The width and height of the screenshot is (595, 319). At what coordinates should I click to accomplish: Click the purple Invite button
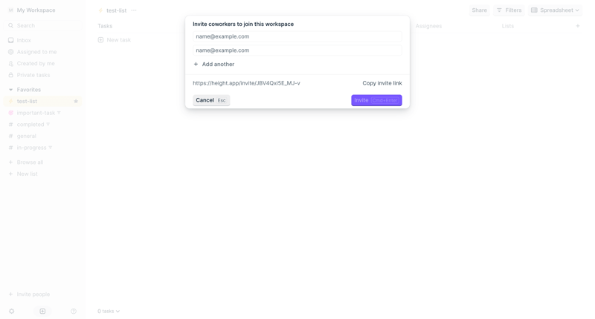tap(376, 100)
